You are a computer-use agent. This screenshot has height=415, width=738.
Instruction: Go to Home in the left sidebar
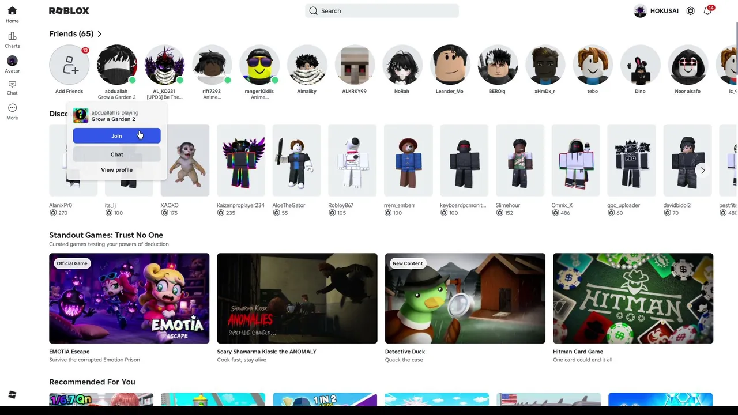coord(12,15)
